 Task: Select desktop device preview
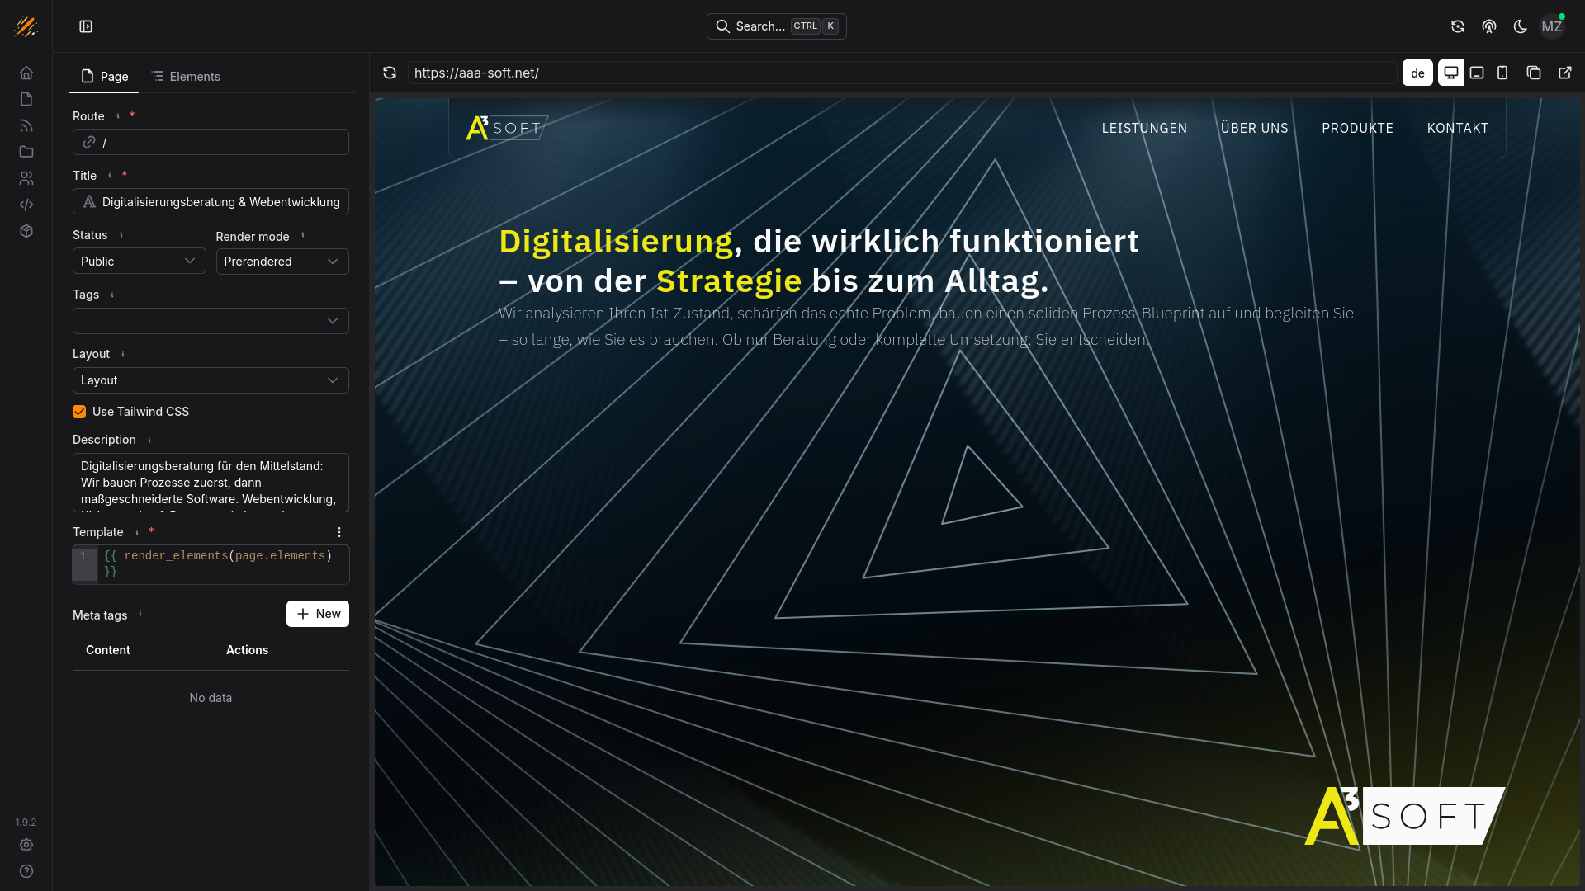(1450, 73)
